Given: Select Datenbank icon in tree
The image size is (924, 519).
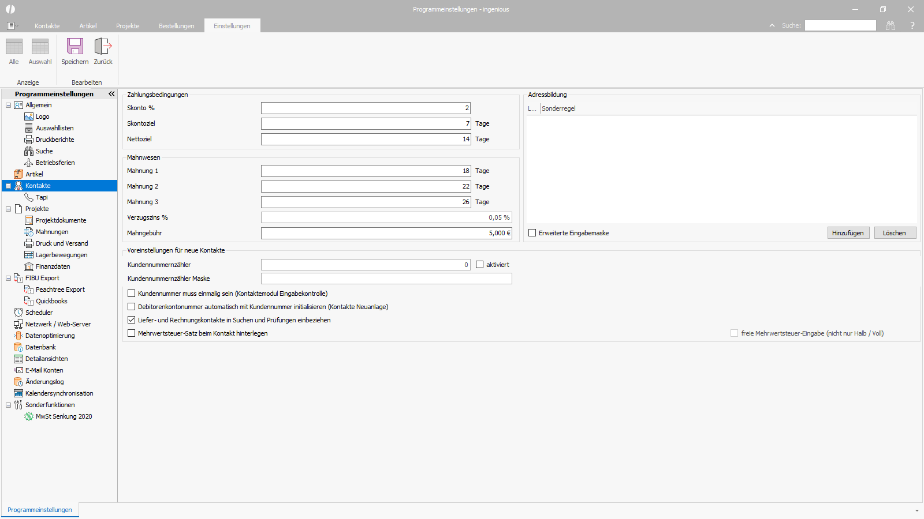Looking at the screenshot, I should tap(18, 347).
